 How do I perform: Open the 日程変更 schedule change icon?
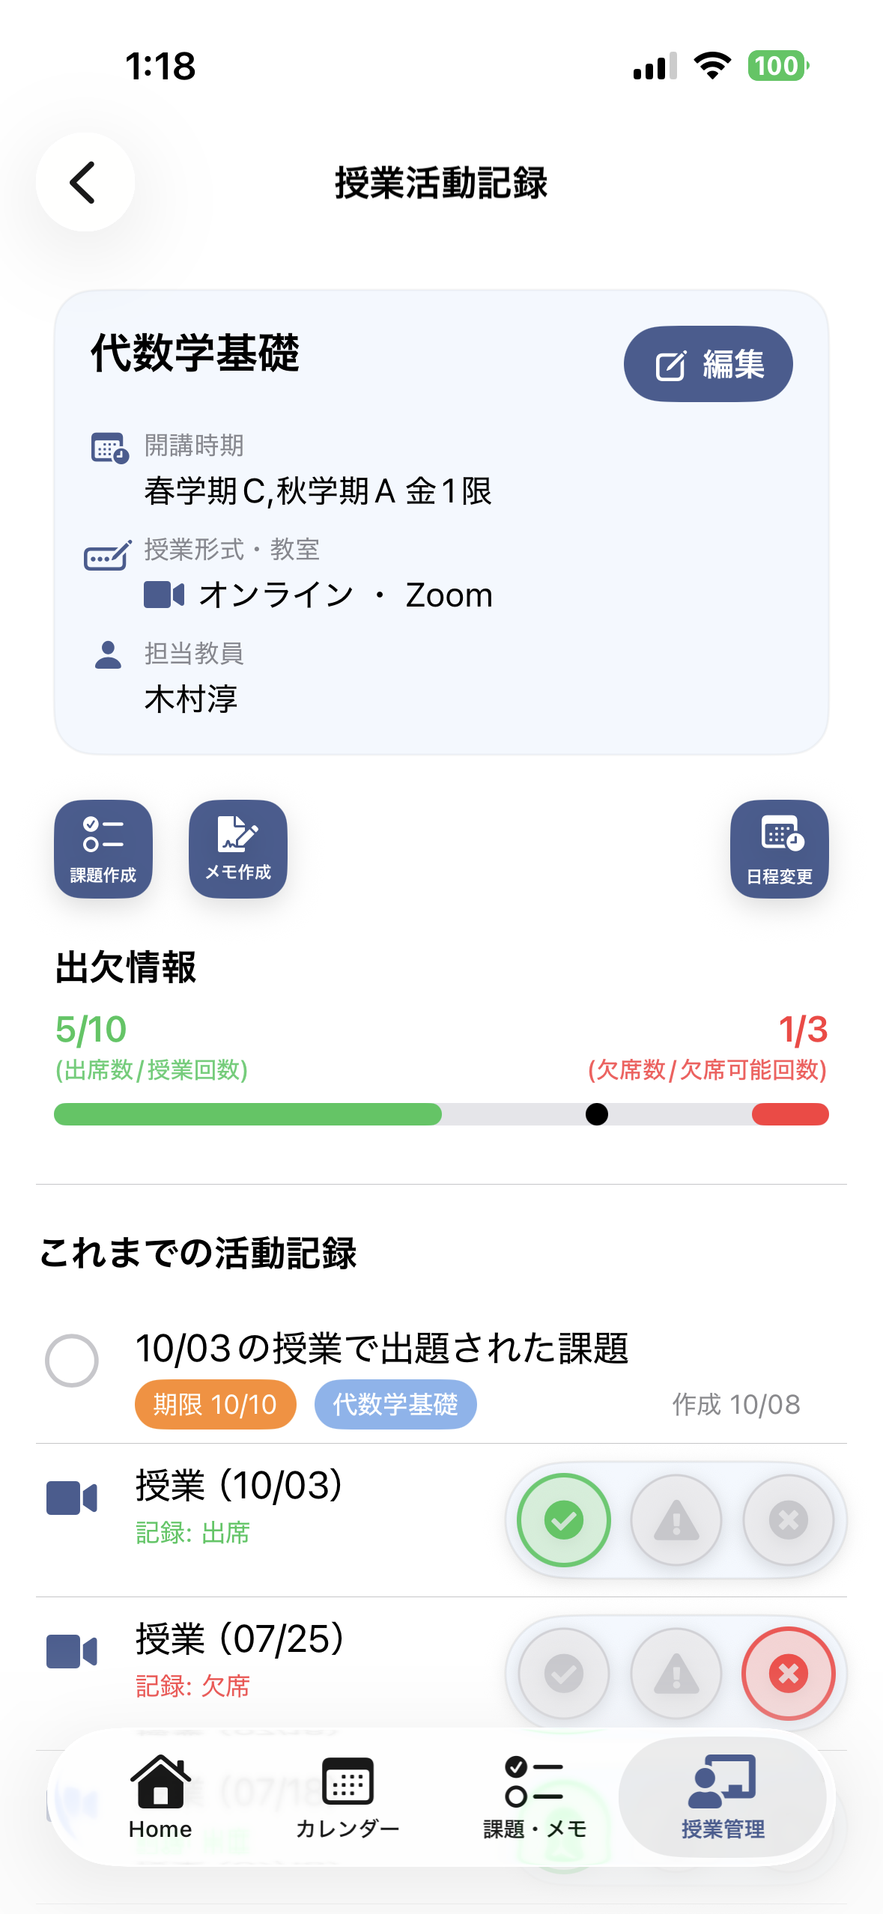point(779,848)
